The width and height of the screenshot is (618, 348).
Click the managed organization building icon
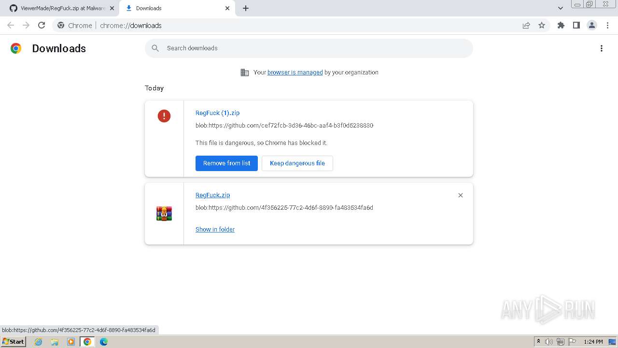(245, 72)
